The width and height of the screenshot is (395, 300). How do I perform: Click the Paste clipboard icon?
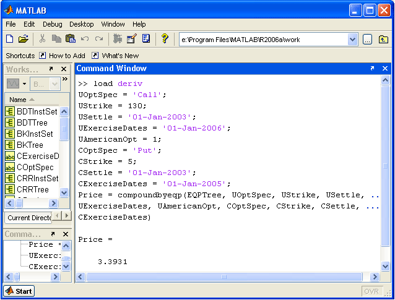click(71, 39)
